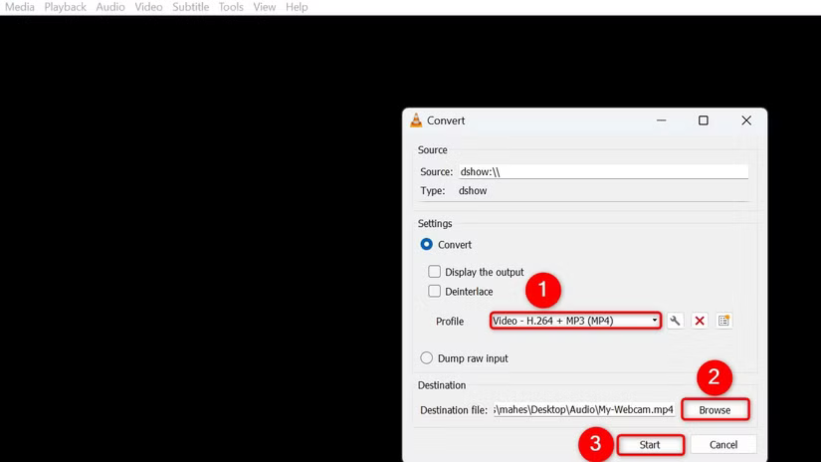
Task: Open the Subtitle menu
Action: point(191,7)
